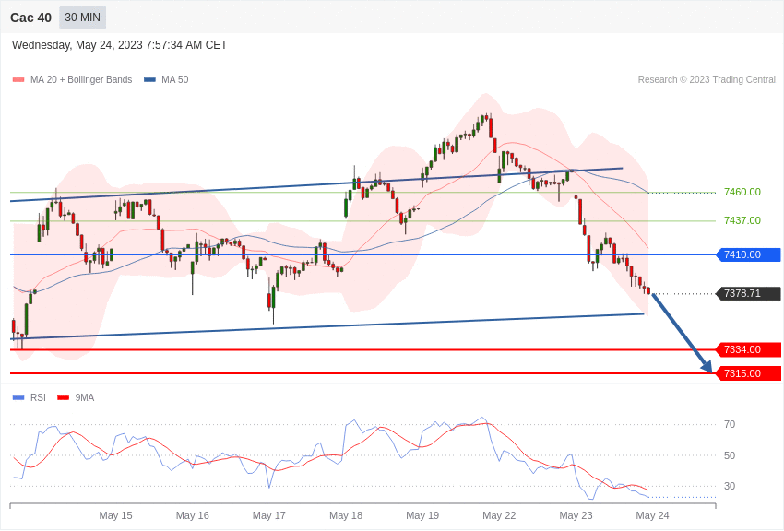This screenshot has width=784, height=531.
Task: Click the 7334.00 red support tag
Action: click(x=748, y=350)
